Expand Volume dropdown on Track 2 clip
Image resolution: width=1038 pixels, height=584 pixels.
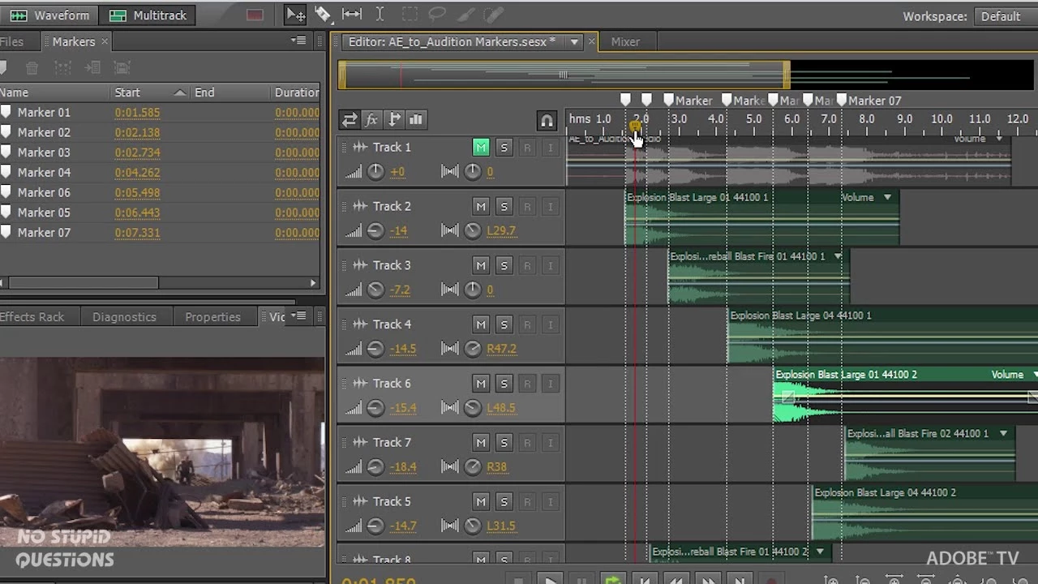887,197
